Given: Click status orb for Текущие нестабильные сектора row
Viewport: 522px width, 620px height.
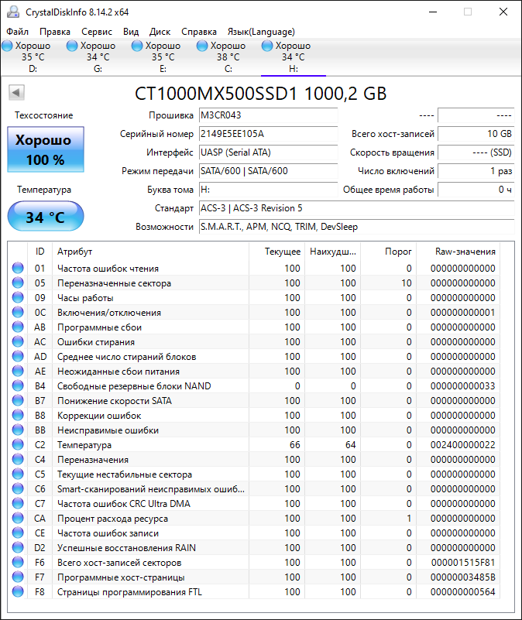Looking at the screenshot, I should pos(18,474).
